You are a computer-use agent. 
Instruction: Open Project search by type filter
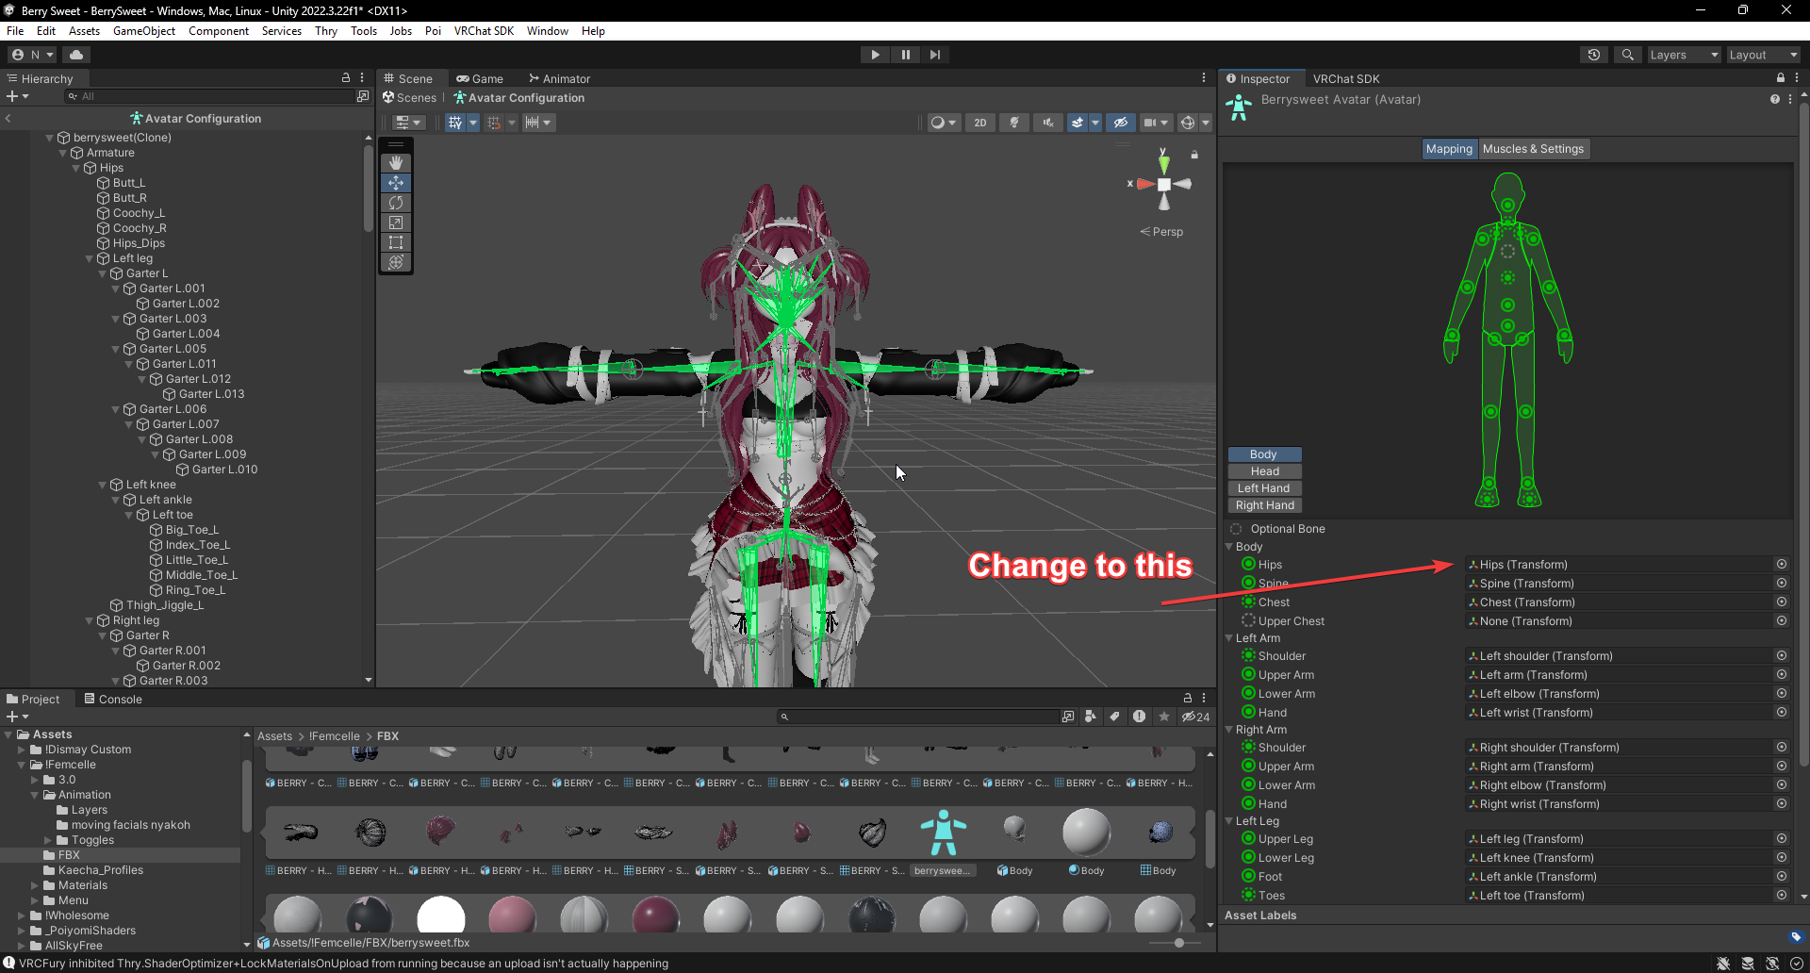click(1090, 717)
